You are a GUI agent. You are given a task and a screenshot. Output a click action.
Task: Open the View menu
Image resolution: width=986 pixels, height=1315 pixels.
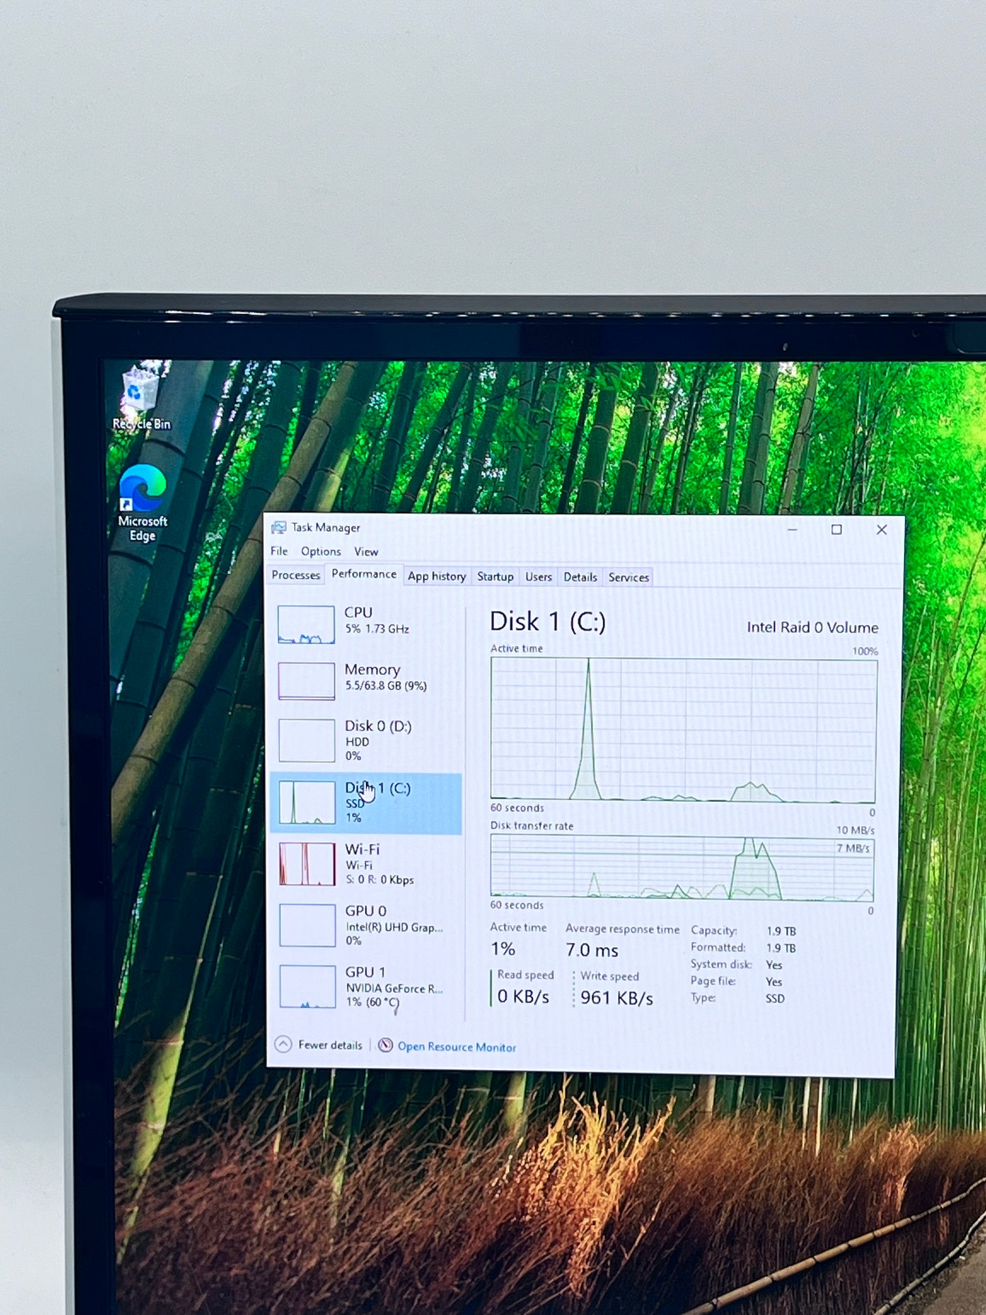tap(366, 551)
